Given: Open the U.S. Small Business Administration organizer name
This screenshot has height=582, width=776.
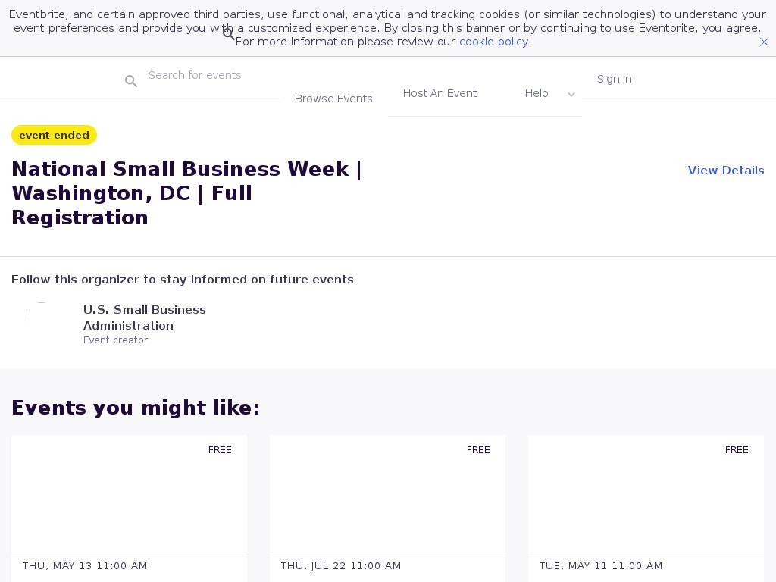Looking at the screenshot, I should tap(144, 318).
